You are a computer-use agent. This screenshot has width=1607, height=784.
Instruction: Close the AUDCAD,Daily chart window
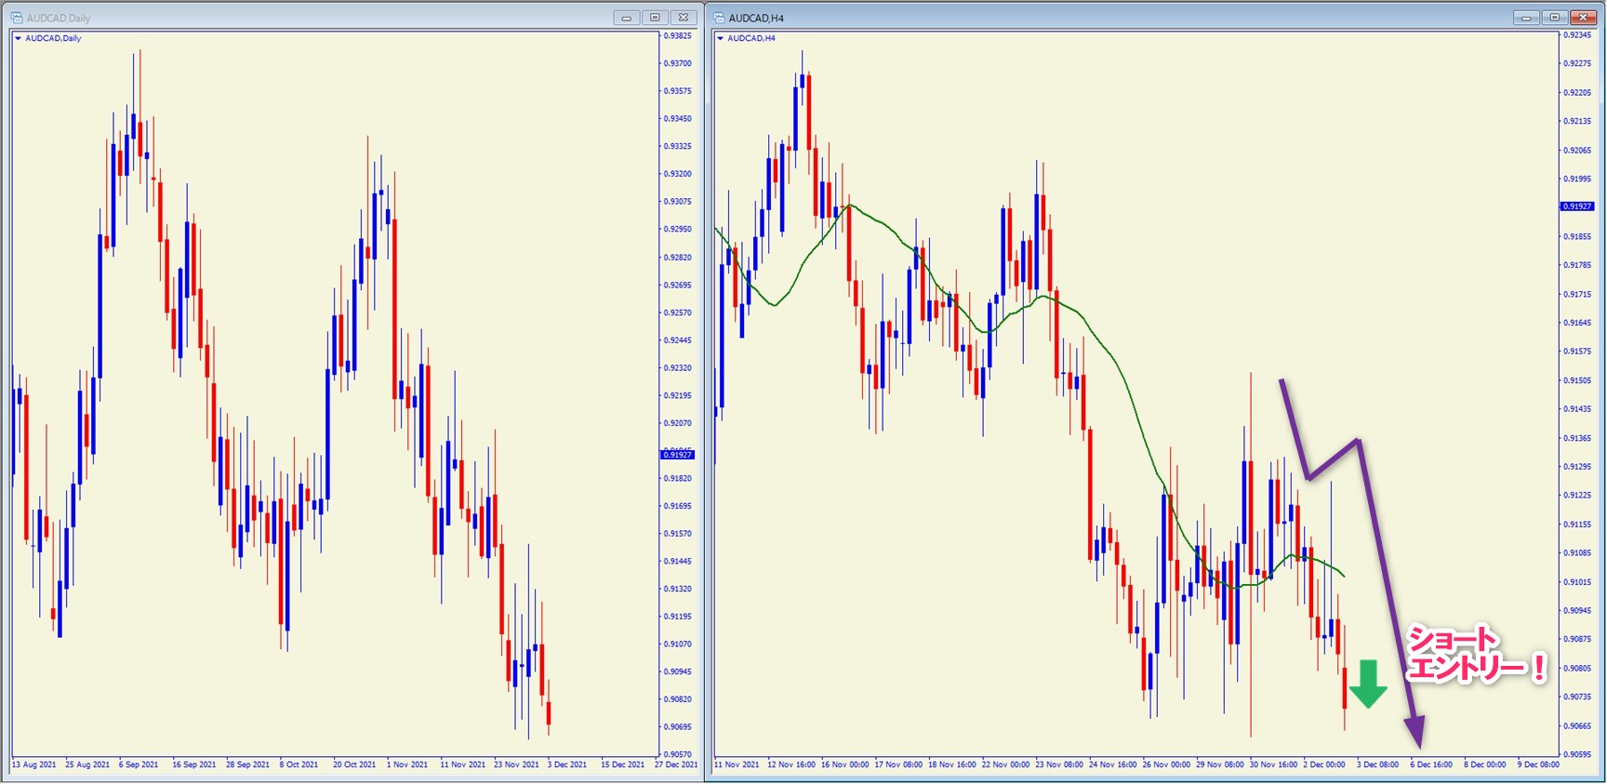(684, 18)
